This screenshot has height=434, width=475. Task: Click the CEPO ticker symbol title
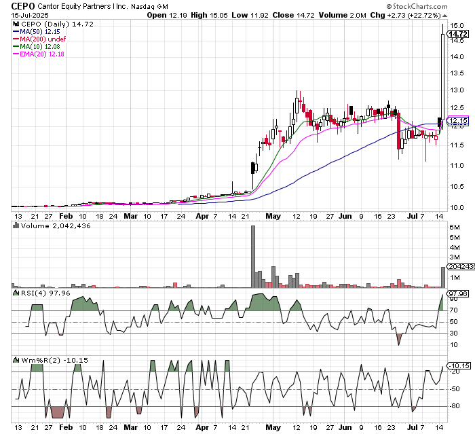pyautogui.click(x=23, y=5)
